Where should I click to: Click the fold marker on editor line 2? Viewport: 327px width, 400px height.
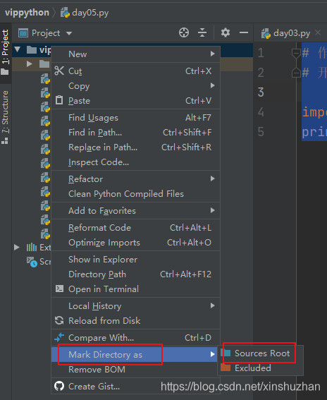point(296,73)
